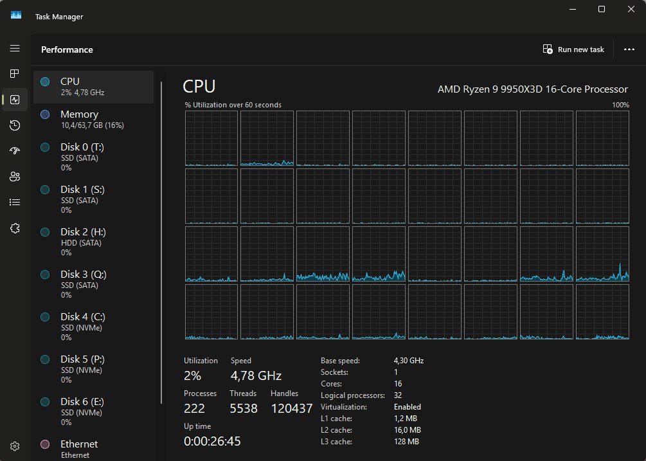Select Disk 0 (T:) entry
The height and width of the screenshot is (461, 646).
pyautogui.click(x=93, y=158)
